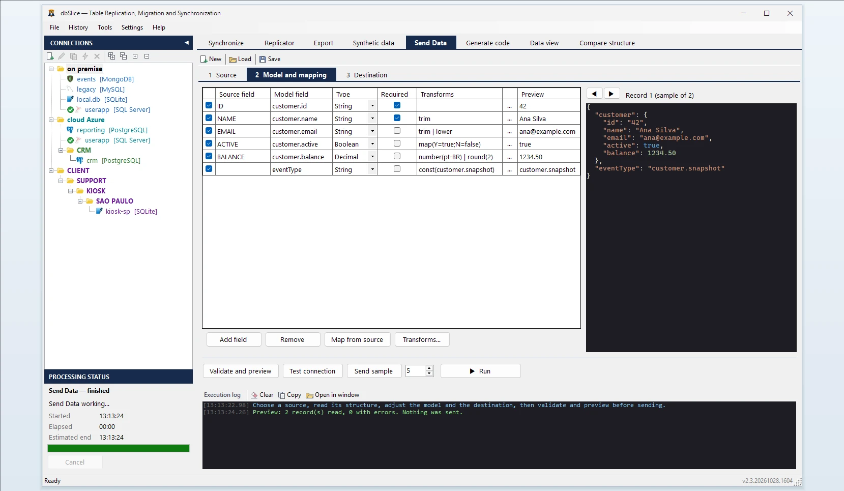The width and height of the screenshot is (844, 491).
Task: Collapse the on premise group
Action: click(x=51, y=69)
